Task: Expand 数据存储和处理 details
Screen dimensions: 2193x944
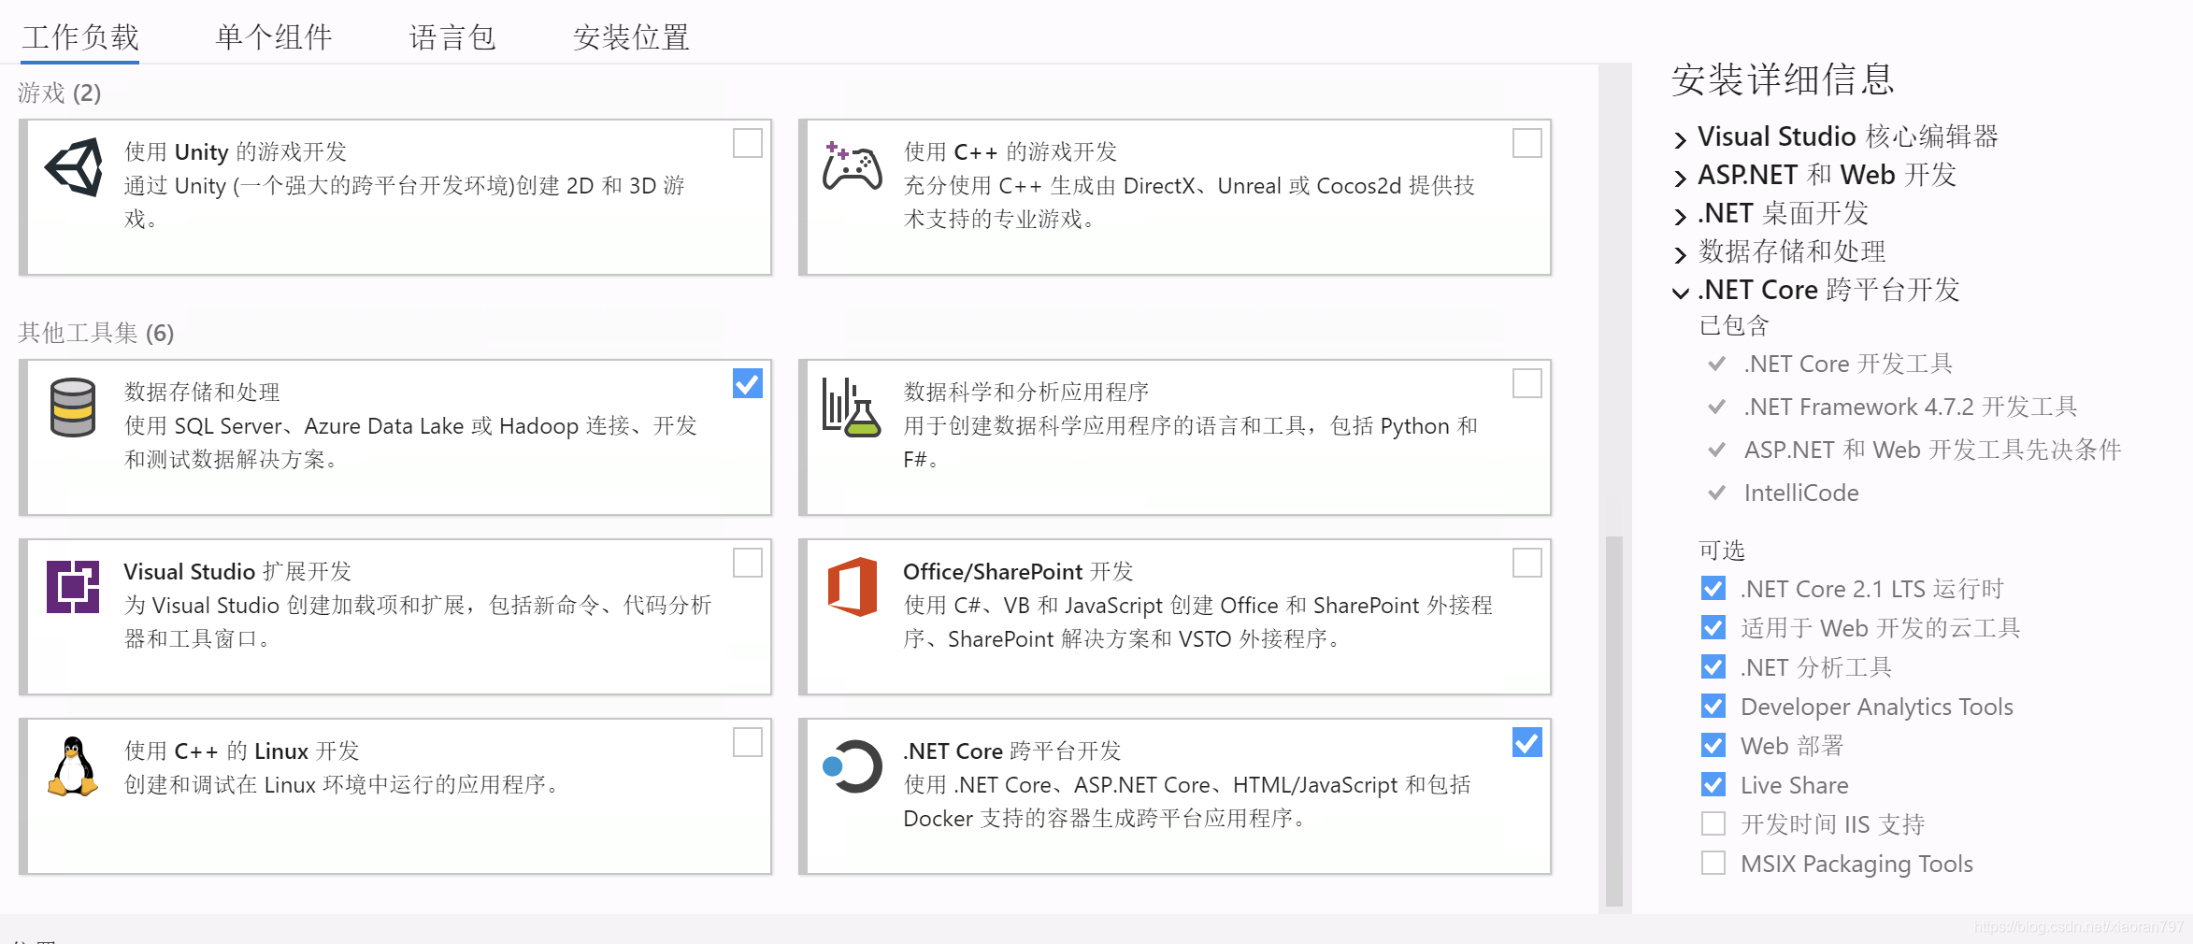Action: (x=1681, y=254)
